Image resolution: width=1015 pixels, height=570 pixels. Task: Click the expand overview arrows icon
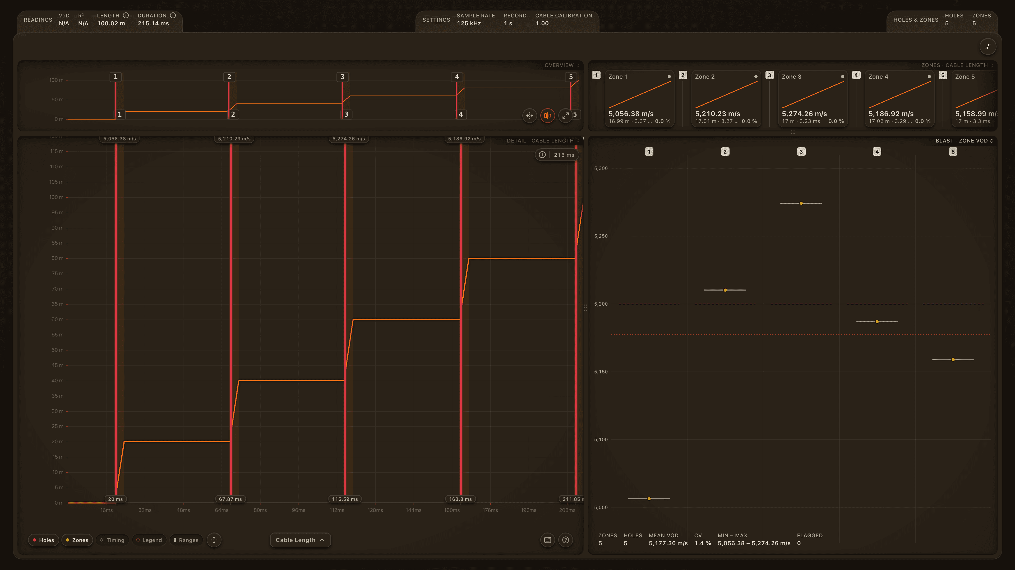coord(565,115)
